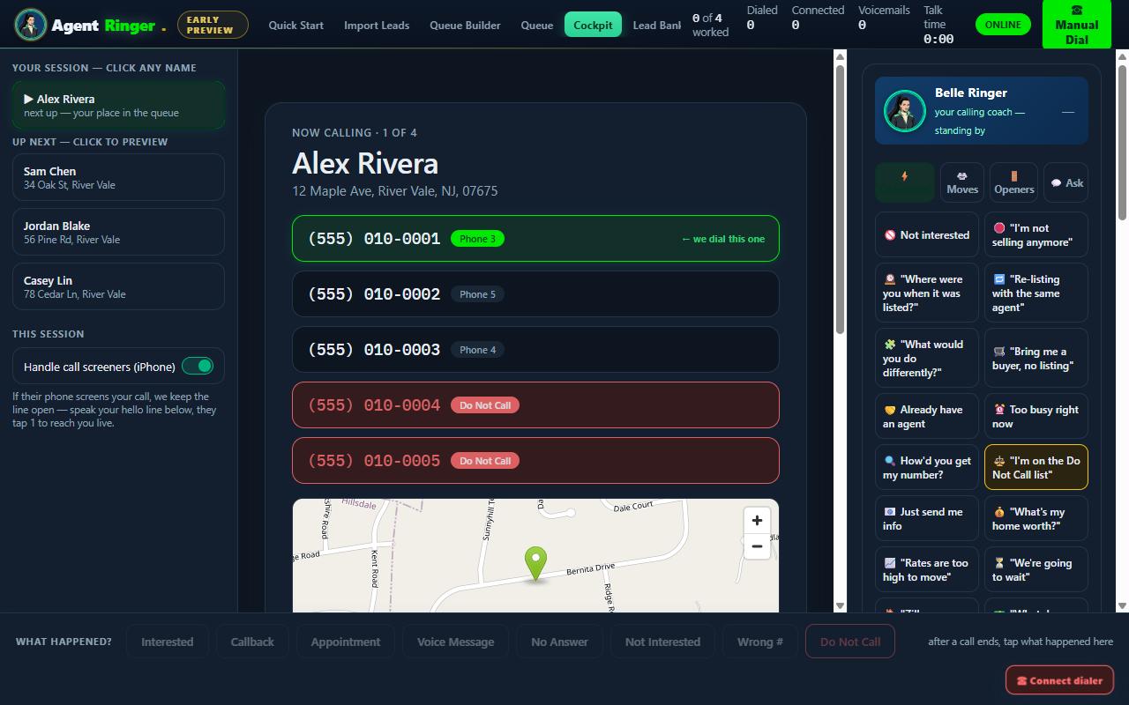Viewport: 1129px width, 705px height.
Task: Open the Openers coach tab
Action: point(1013,182)
